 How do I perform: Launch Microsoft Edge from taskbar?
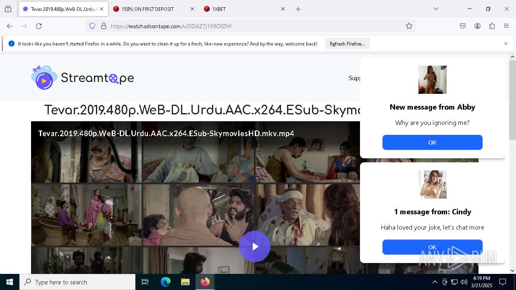click(x=166, y=282)
